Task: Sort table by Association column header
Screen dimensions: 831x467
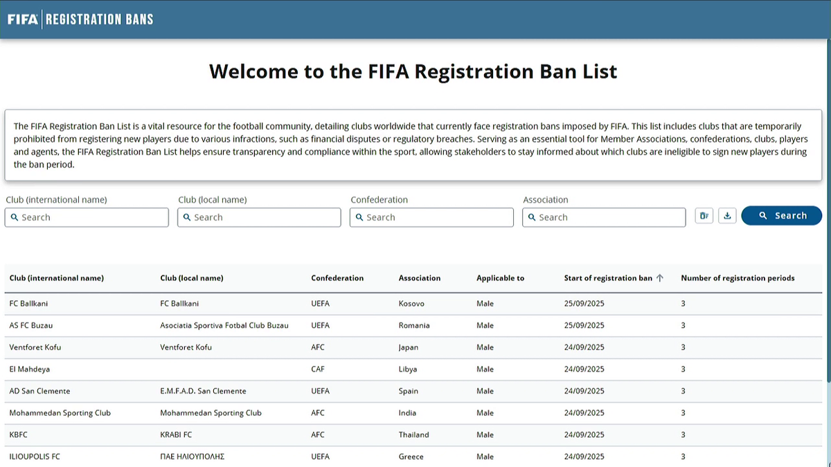Action: [x=420, y=278]
